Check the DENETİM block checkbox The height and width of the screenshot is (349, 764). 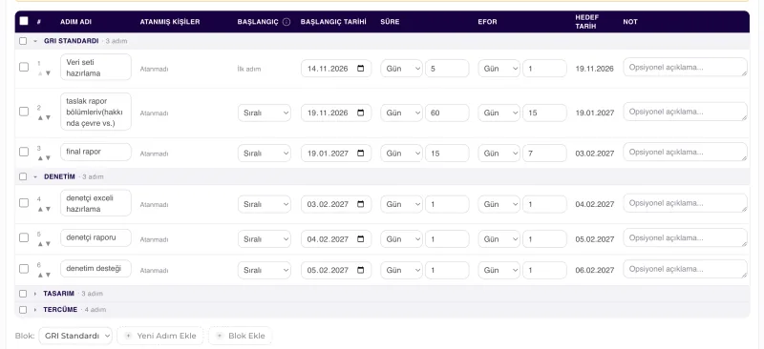[23, 176]
